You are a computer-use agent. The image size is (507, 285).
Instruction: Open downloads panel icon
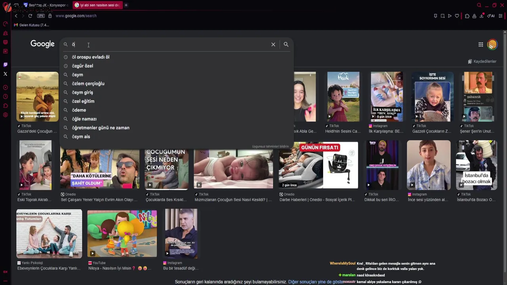[482, 16]
